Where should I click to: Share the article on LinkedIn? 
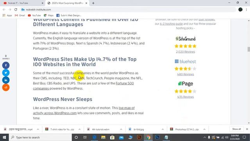[6, 80]
